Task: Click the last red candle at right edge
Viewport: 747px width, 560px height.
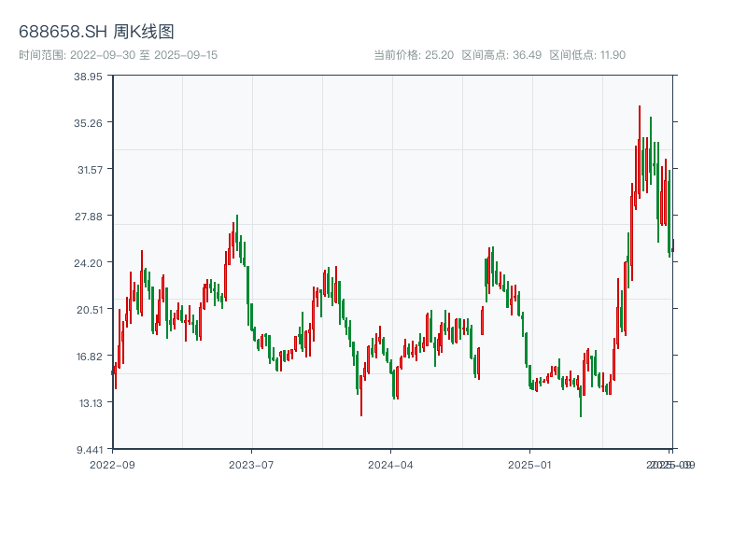Action: point(672,245)
